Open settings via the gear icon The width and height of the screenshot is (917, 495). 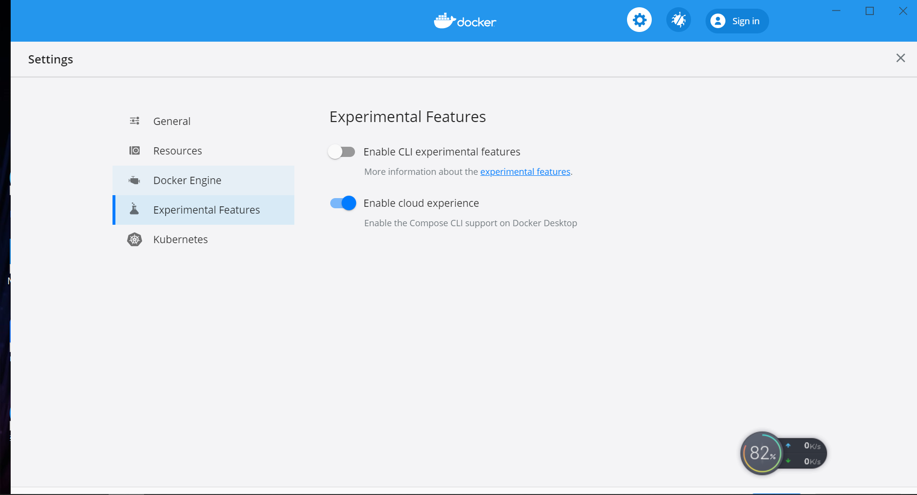[639, 20]
